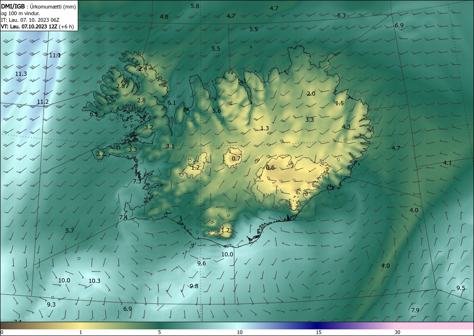Viewport: 474px width, 336px height.
Task: Click the 2.4 value in the Westfjords
Action: tap(143, 69)
